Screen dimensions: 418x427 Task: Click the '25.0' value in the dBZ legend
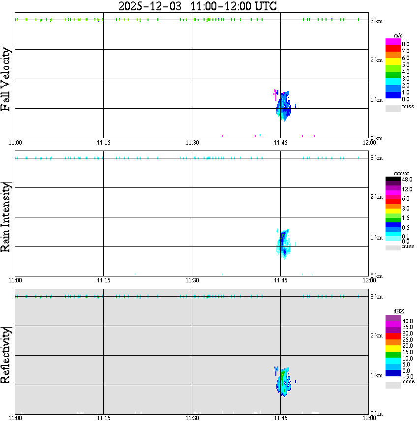(408, 340)
